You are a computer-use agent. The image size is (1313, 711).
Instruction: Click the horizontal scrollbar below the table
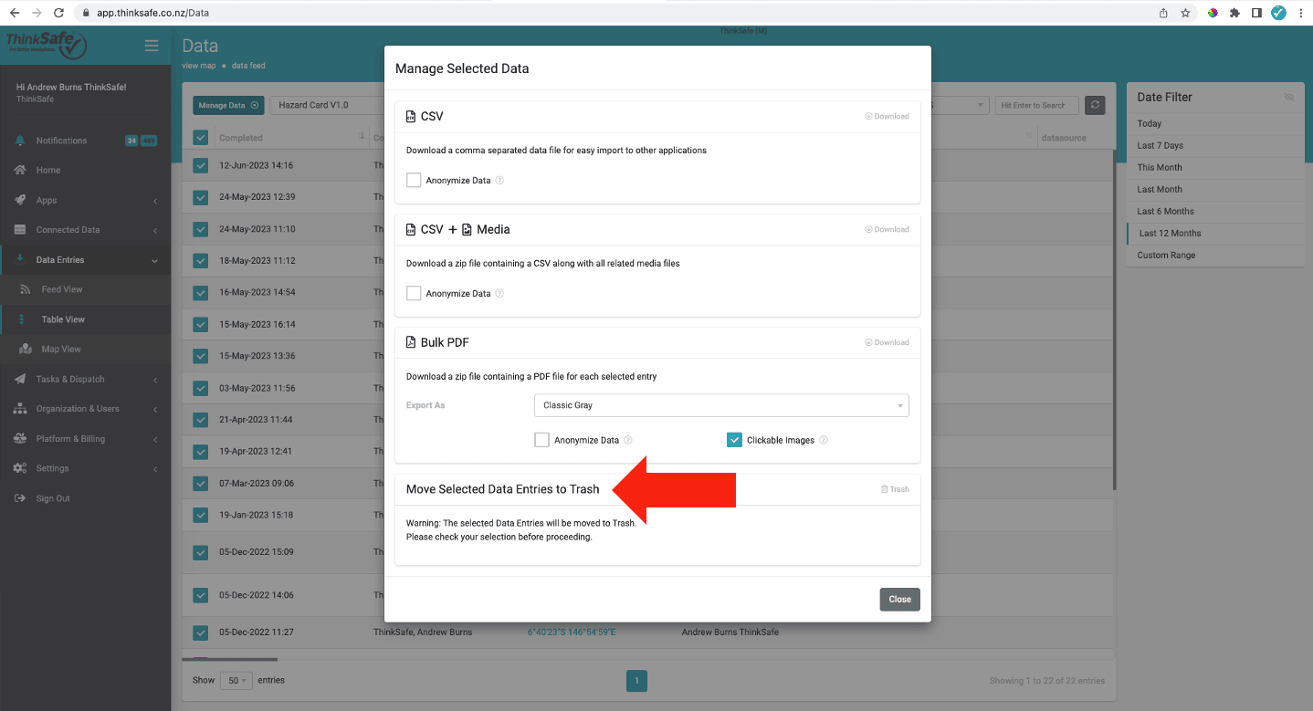point(229,659)
